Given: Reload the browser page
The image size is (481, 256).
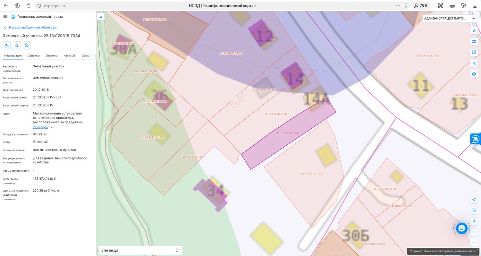Looking at the screenshot, I should tap(28, 5).
